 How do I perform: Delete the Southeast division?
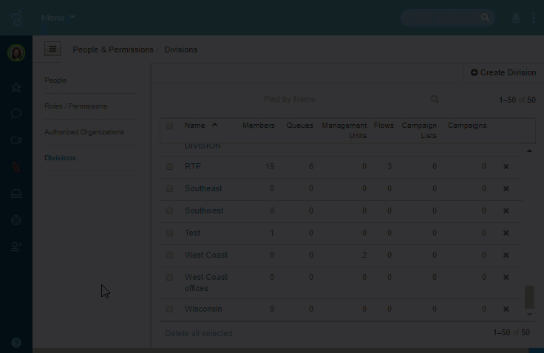[x=506, y=188]
